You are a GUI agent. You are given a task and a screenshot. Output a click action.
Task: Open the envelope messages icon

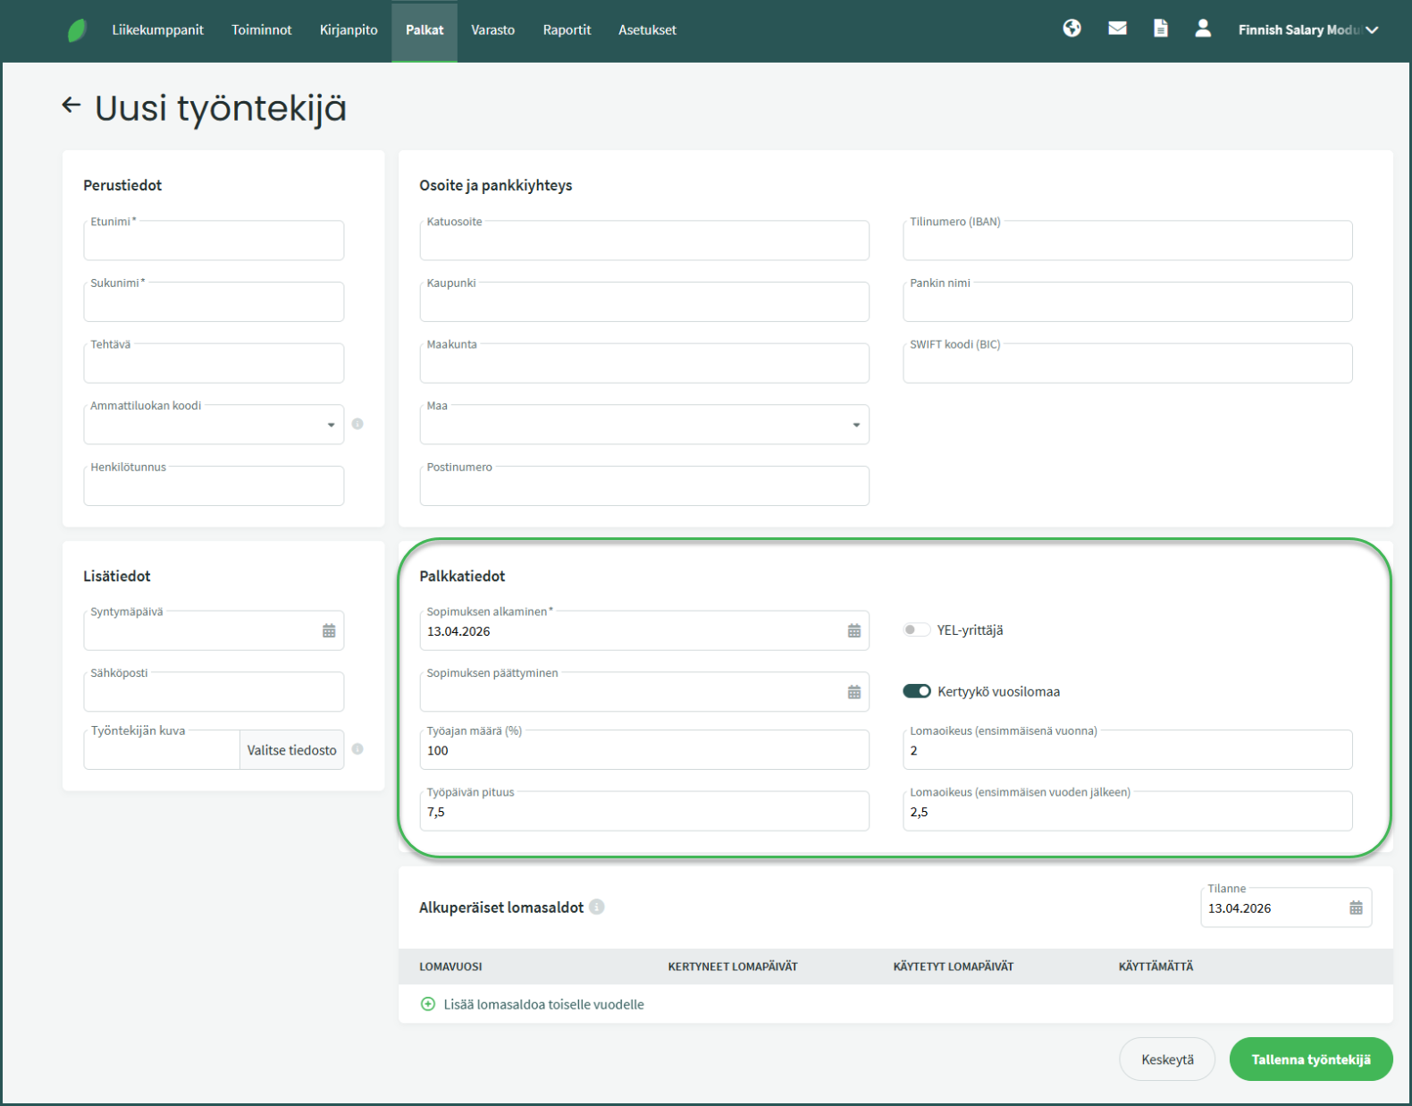1116,29
